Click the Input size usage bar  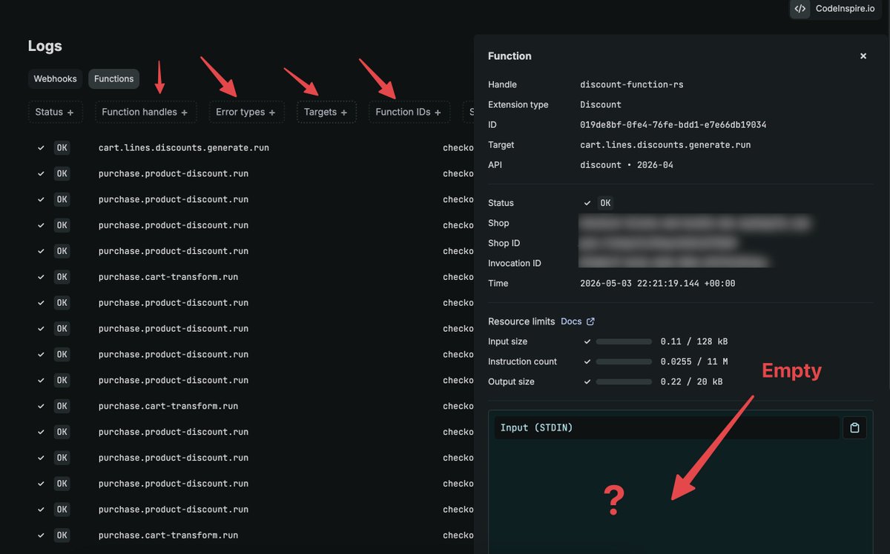(624, 342)
